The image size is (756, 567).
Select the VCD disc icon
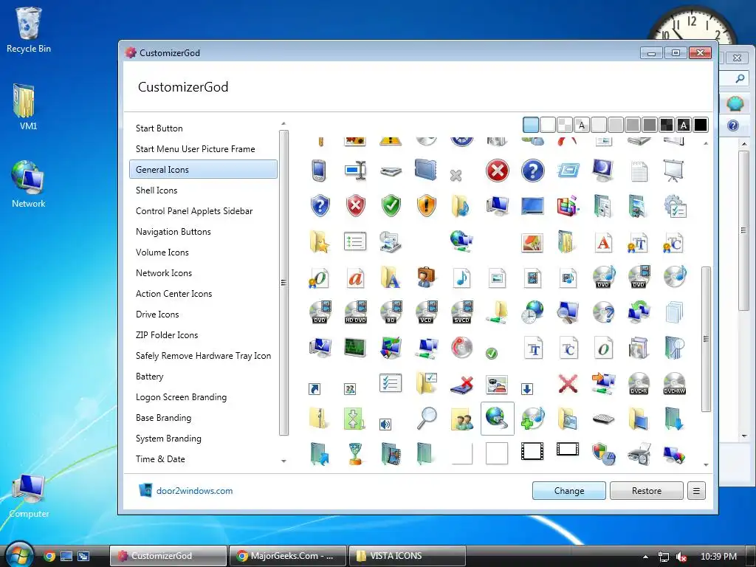click(x=426, y=312)
